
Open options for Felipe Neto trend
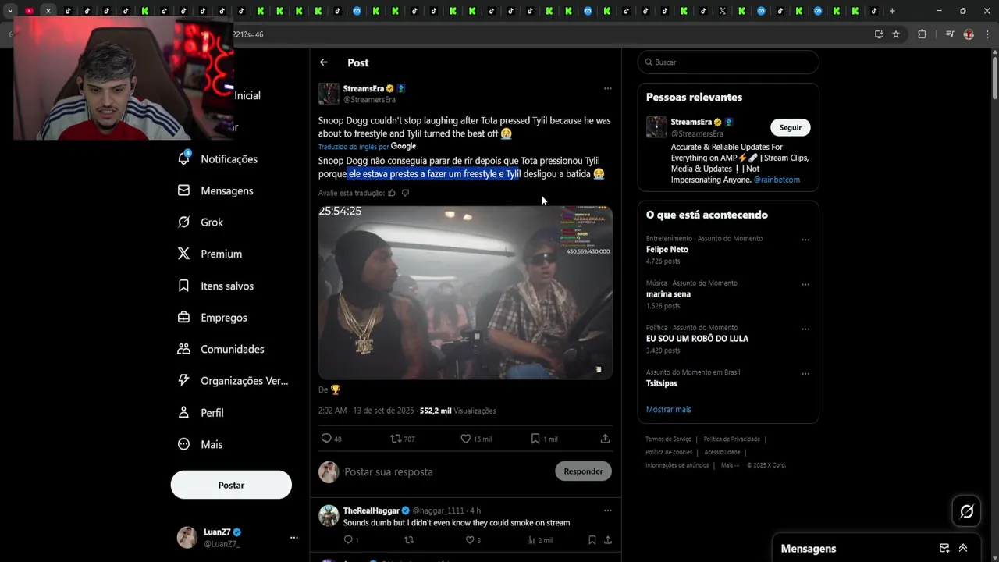[805, 240]
